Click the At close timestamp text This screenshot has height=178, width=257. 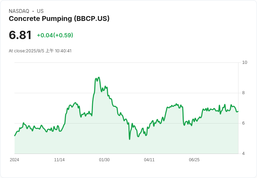point(40,51)
